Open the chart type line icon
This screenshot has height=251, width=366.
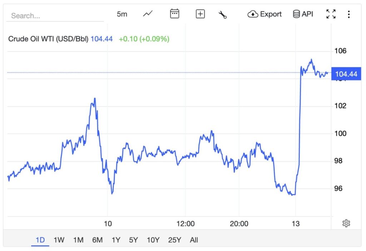coord(148,14)
